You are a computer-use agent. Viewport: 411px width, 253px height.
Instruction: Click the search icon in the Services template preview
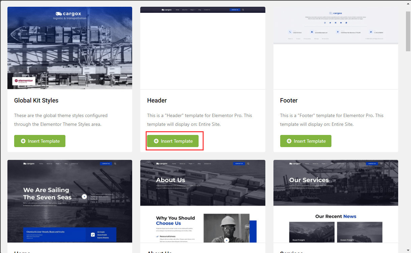[x=381, y=164]
